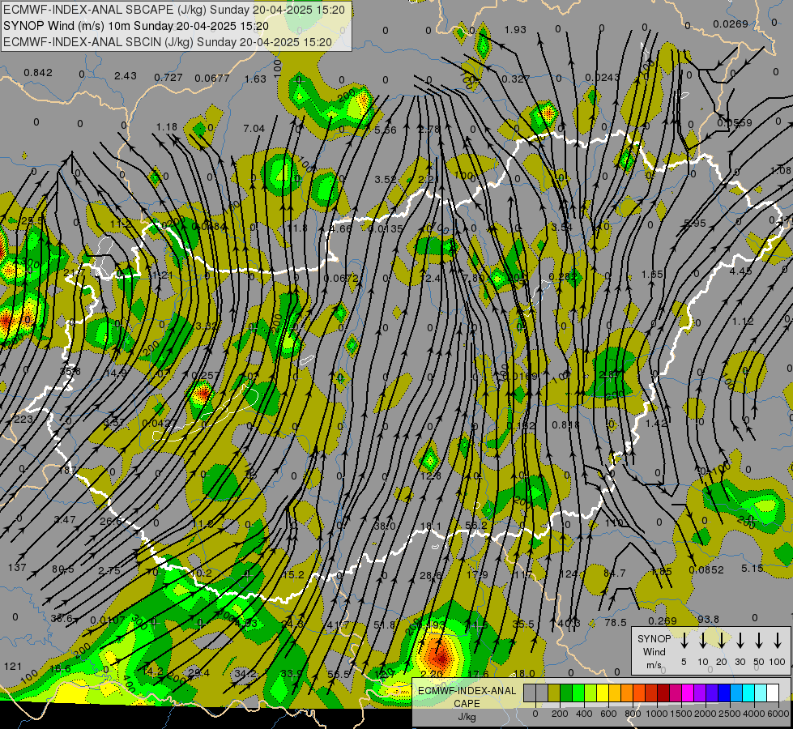Screen dimensions: 793x729
Task: Click the map value 5.56
Action: (386, 130)
